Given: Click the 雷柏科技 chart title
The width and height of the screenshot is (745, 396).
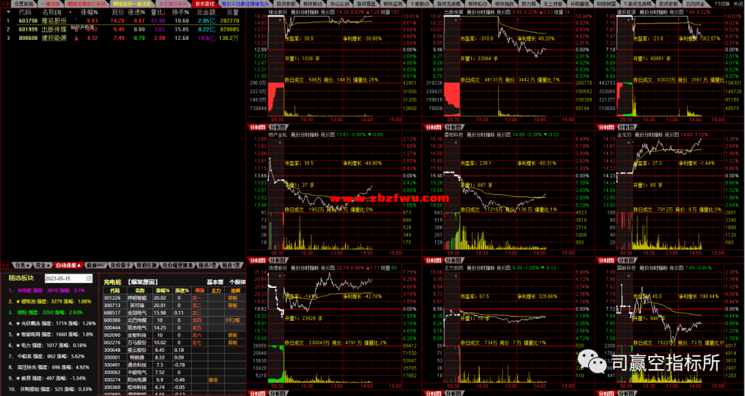Looking at the screenshot, I should click(453, 135).
